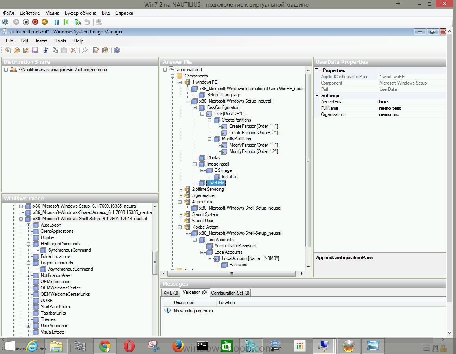Viewport: 456px width, 354px height.
Task: Click the Help question mark toolbar icon
Action: pos(117,50)
